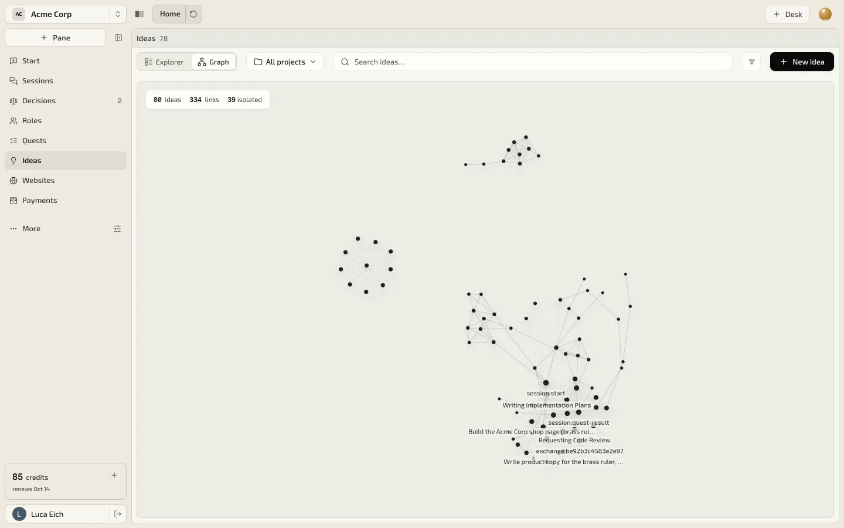Select the session:start graph node

tap(546, 383)
